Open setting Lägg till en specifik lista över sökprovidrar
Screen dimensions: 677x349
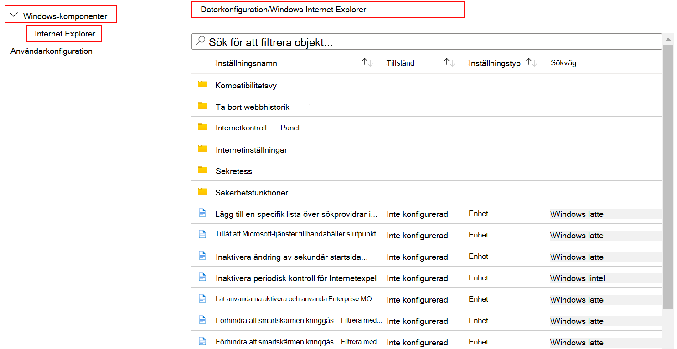pos(297,214)
